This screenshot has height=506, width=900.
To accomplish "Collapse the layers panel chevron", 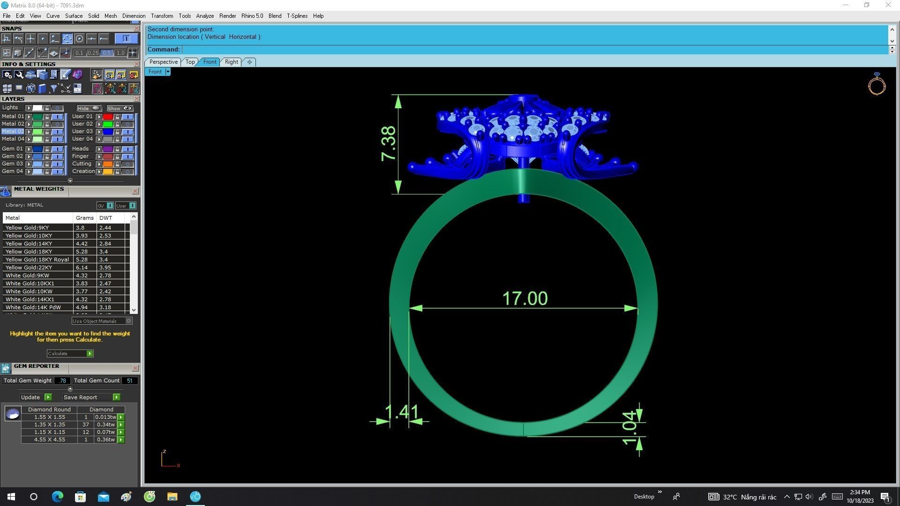I will pyautogui.click(x=70, y=181).
